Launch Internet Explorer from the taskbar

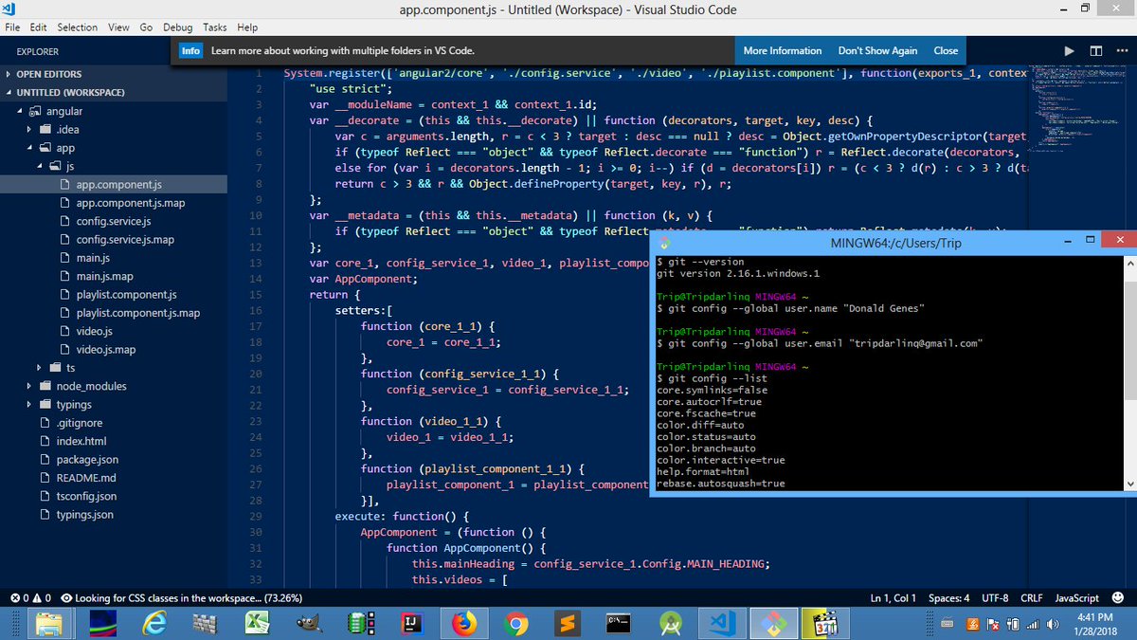point(154,624)
